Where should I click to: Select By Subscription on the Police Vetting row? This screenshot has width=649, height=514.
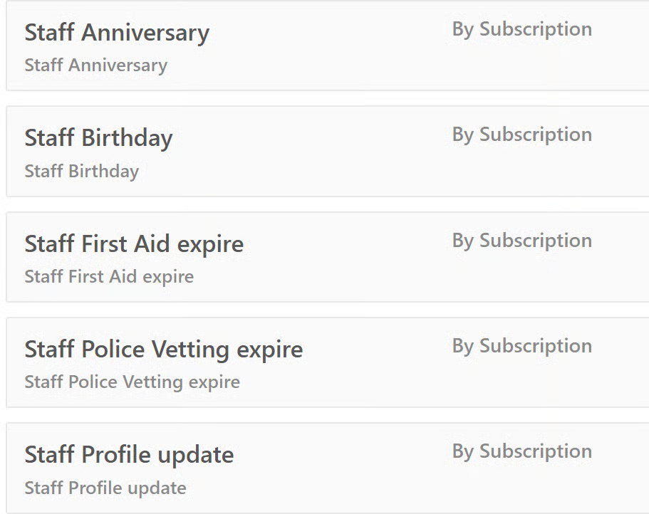pos(521,346)
